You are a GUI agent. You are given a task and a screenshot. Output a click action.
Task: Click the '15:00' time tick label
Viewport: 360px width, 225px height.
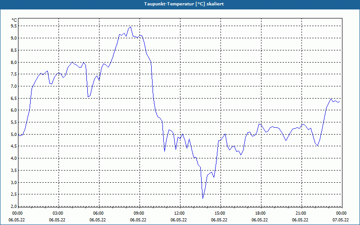click(x=220, y=213)
